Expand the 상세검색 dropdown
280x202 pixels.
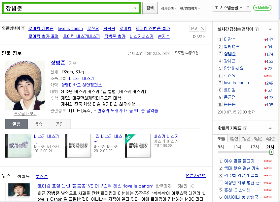tap(169, 8)
